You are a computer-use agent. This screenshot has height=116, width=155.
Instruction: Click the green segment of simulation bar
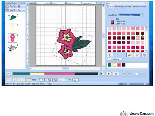(21, 74)
